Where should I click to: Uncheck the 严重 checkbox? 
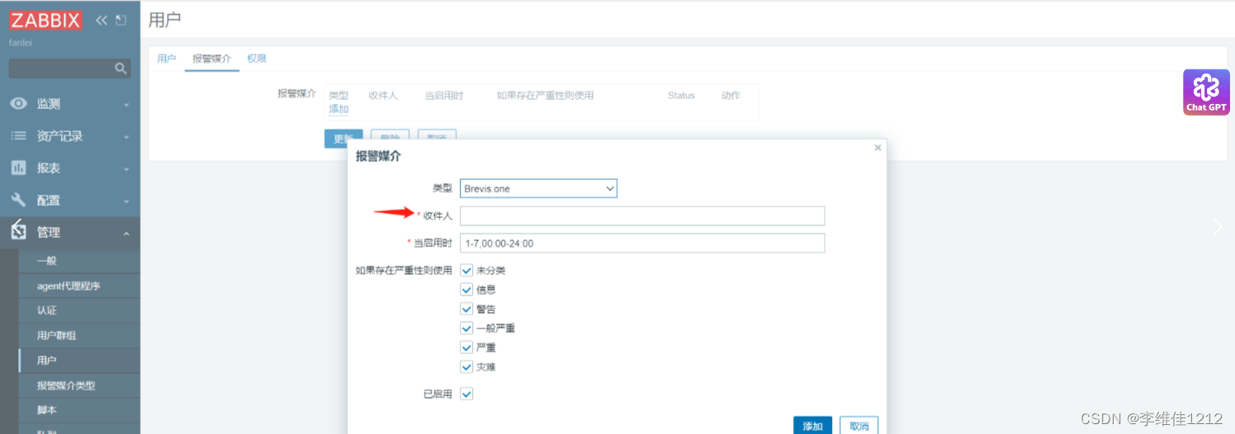click(x=466, y=347)
